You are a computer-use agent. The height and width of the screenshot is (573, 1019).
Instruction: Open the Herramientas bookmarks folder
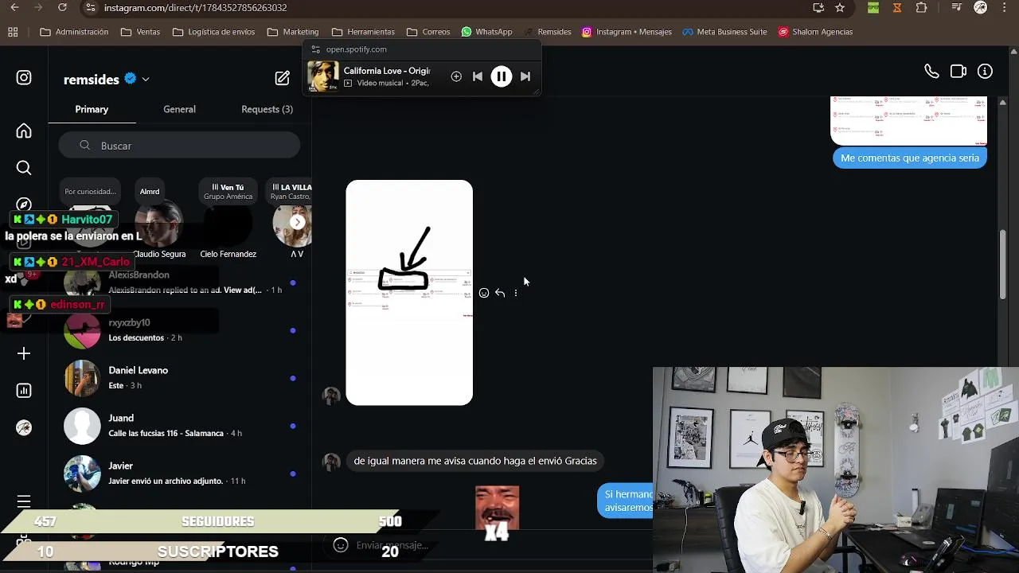[363, 32]
